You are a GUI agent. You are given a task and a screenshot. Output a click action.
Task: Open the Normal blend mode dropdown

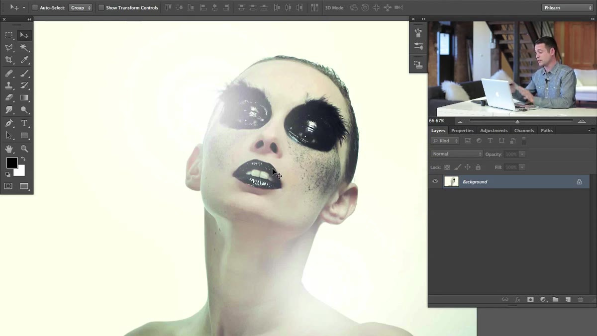click(457, 154)
